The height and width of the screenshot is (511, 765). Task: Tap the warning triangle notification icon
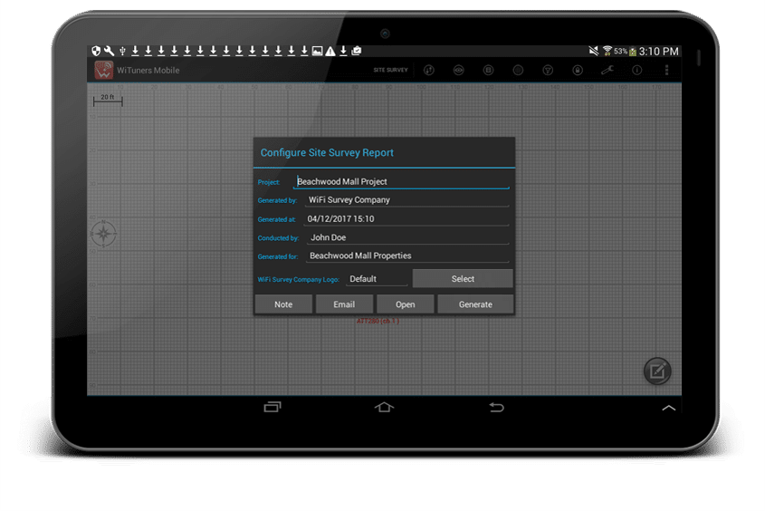[x=330, y=51]
